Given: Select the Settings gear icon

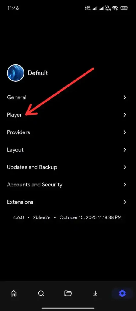Looking at the screenshot, I should [x=122, y=293].
